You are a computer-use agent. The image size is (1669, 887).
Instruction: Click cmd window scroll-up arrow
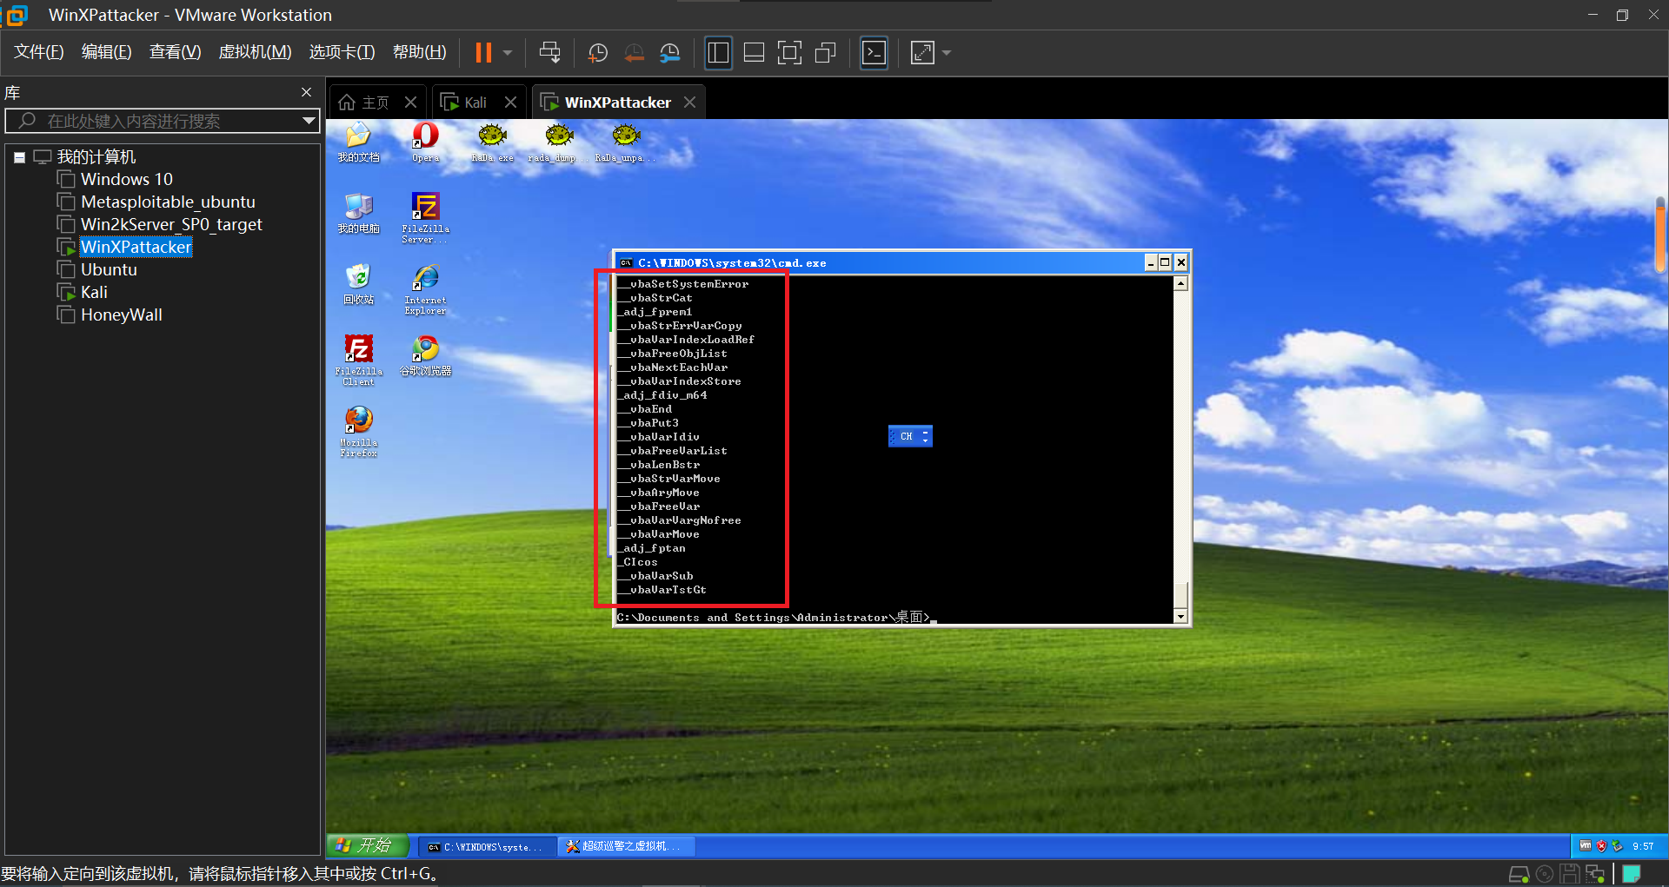pos(1180,284)
